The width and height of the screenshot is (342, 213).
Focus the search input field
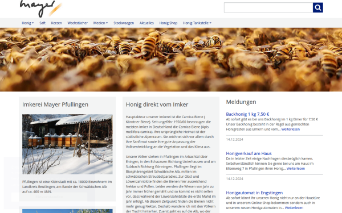click(x=268, y=7)
